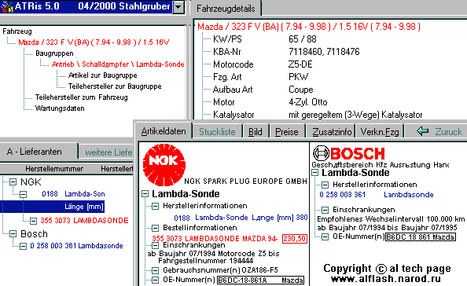The width and height of the screenshot is (467, 286).
Task: Click the Fzg. Art value PKW
Action: pos(298,77)
